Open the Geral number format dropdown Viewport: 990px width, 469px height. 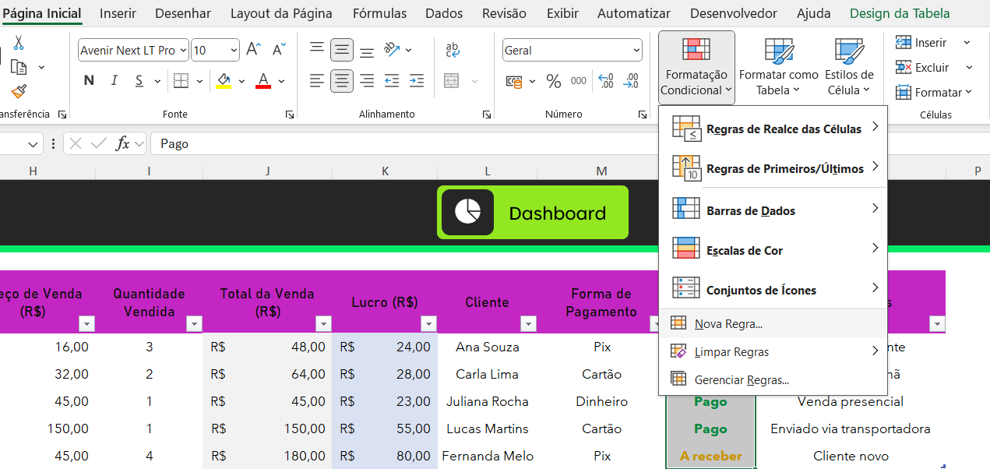pyautogui.click(x=636, y=50)
